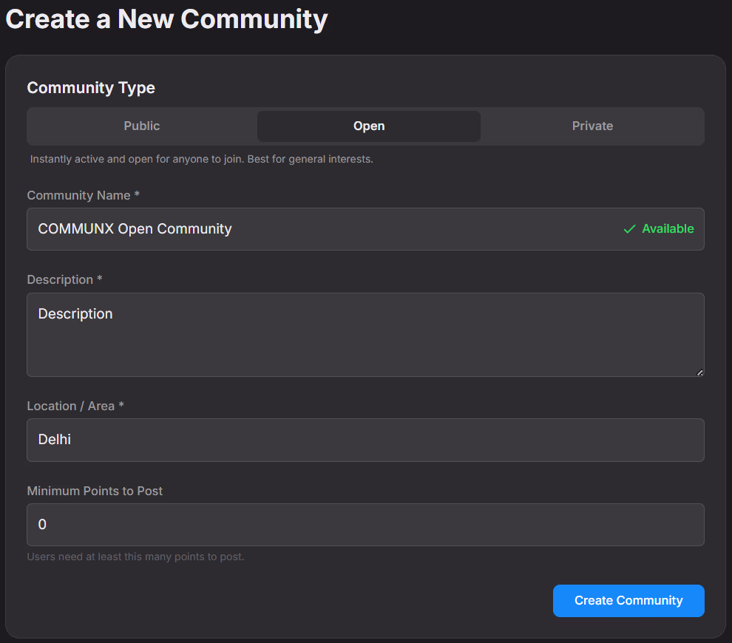Click the "Create a New Community" page heading

pos(166,19)
